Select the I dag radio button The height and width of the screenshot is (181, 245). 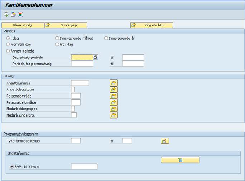point(8,38)
